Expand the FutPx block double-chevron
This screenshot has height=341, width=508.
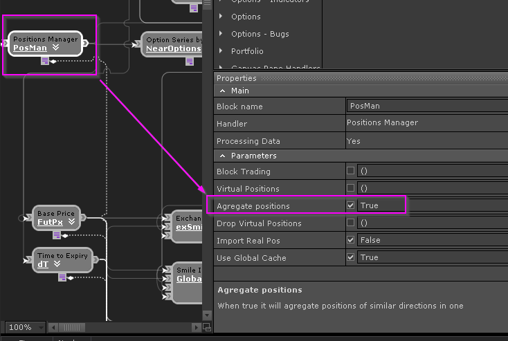[73, 223]
